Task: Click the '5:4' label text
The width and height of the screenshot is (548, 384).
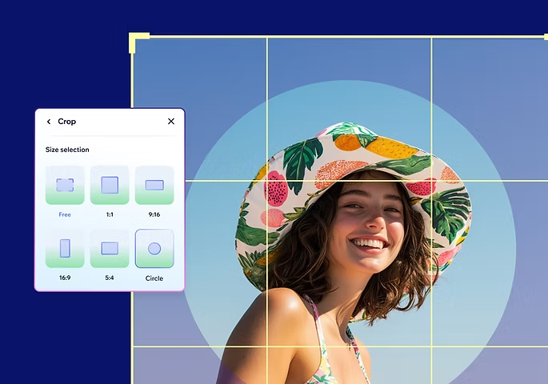Action: click(110, 278)
